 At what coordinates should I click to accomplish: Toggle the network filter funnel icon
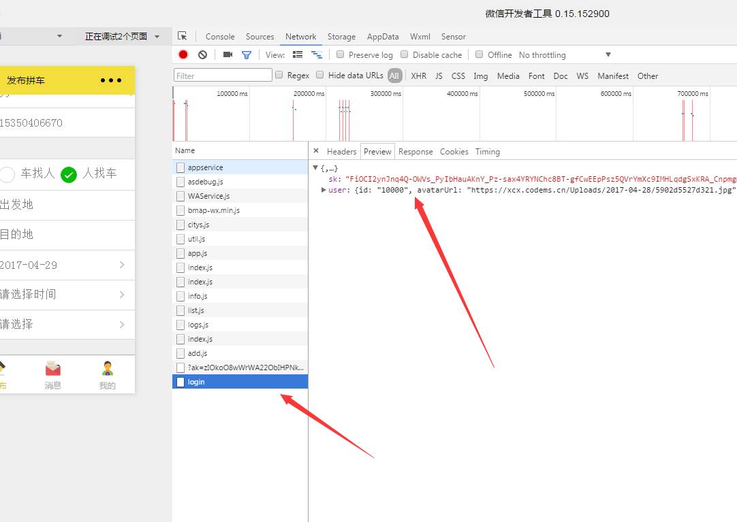(247, 54)
